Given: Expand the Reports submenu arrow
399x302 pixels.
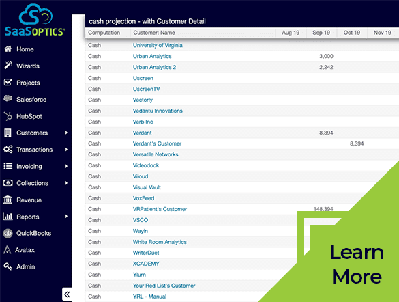Looking at the screenshot, I should pos(66,217).
